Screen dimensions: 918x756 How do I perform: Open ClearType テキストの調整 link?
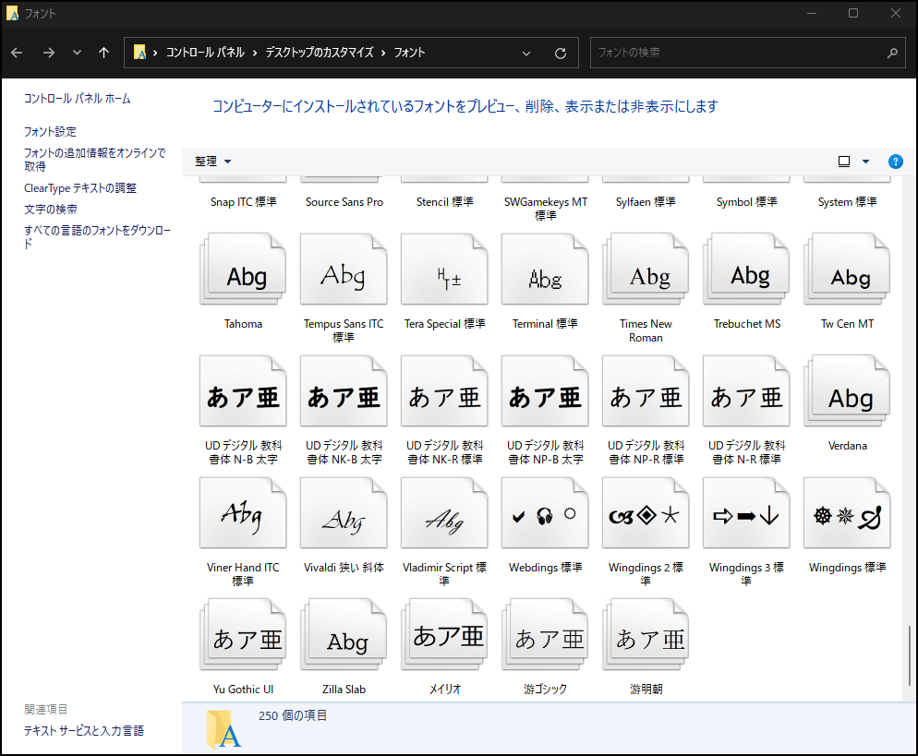(x=80, y=187)
